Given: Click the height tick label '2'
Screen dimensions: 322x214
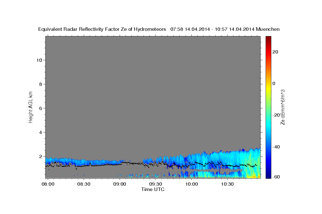Looking at the screenshot, I should 41,156.
